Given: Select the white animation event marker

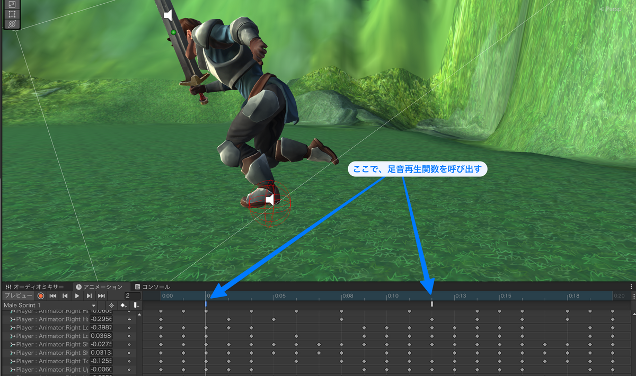Looking at the screenshot, I should [x=432, y=304].
